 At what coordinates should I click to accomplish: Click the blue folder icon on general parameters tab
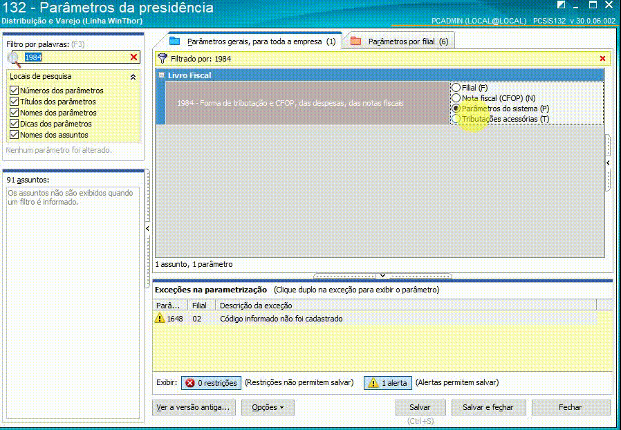click(x=175, y=41)
